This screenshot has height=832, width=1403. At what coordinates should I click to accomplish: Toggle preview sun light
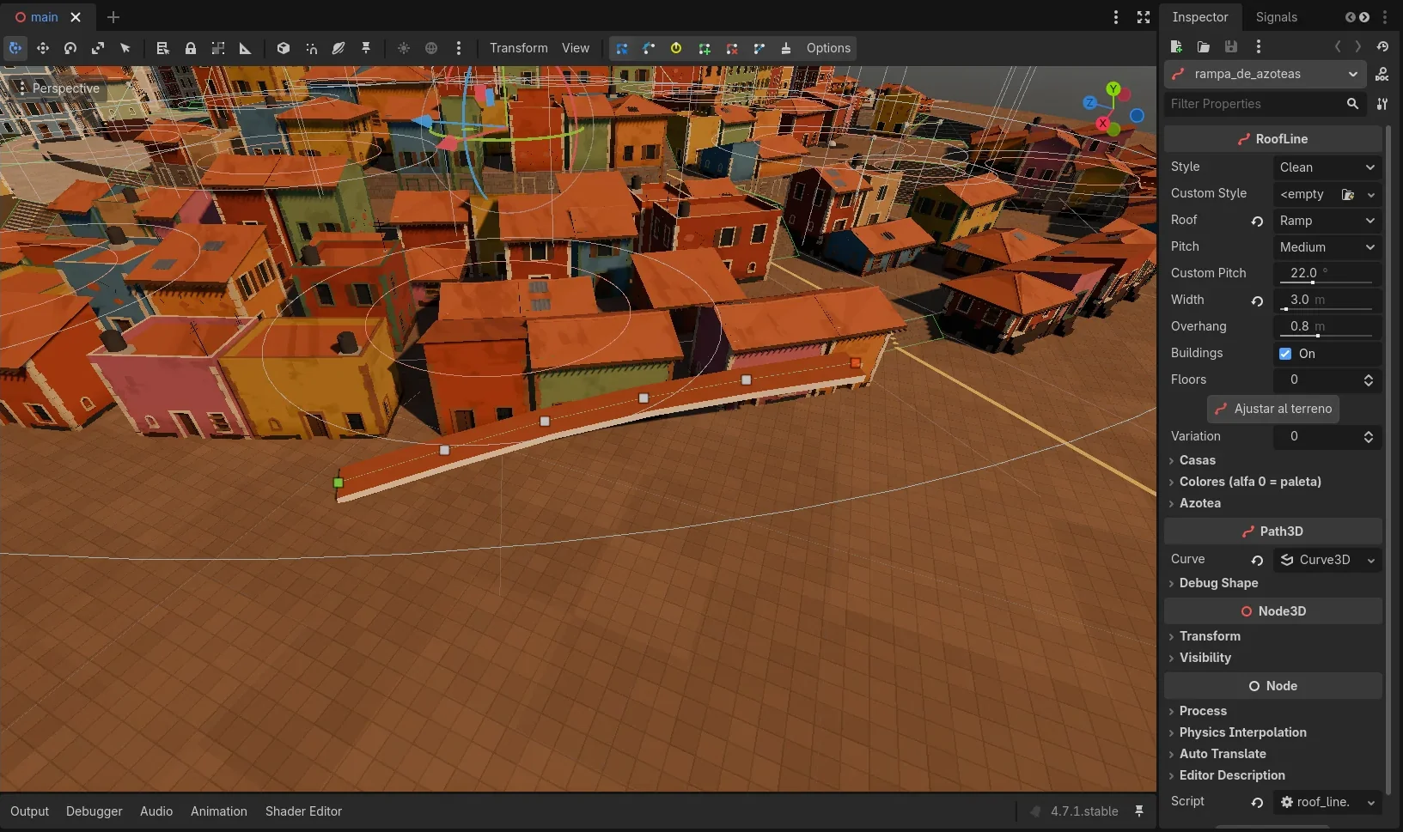click(x=404, y=48)
